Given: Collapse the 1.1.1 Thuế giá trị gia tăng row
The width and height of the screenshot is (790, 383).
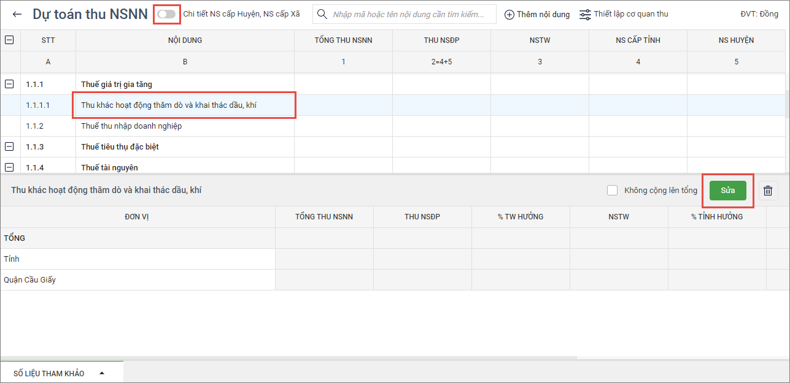Looking at the screenshot, I should [9, 84].
